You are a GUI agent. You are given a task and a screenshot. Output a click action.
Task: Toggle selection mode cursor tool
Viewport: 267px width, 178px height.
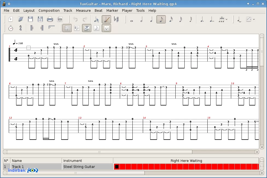click(97, 19)
